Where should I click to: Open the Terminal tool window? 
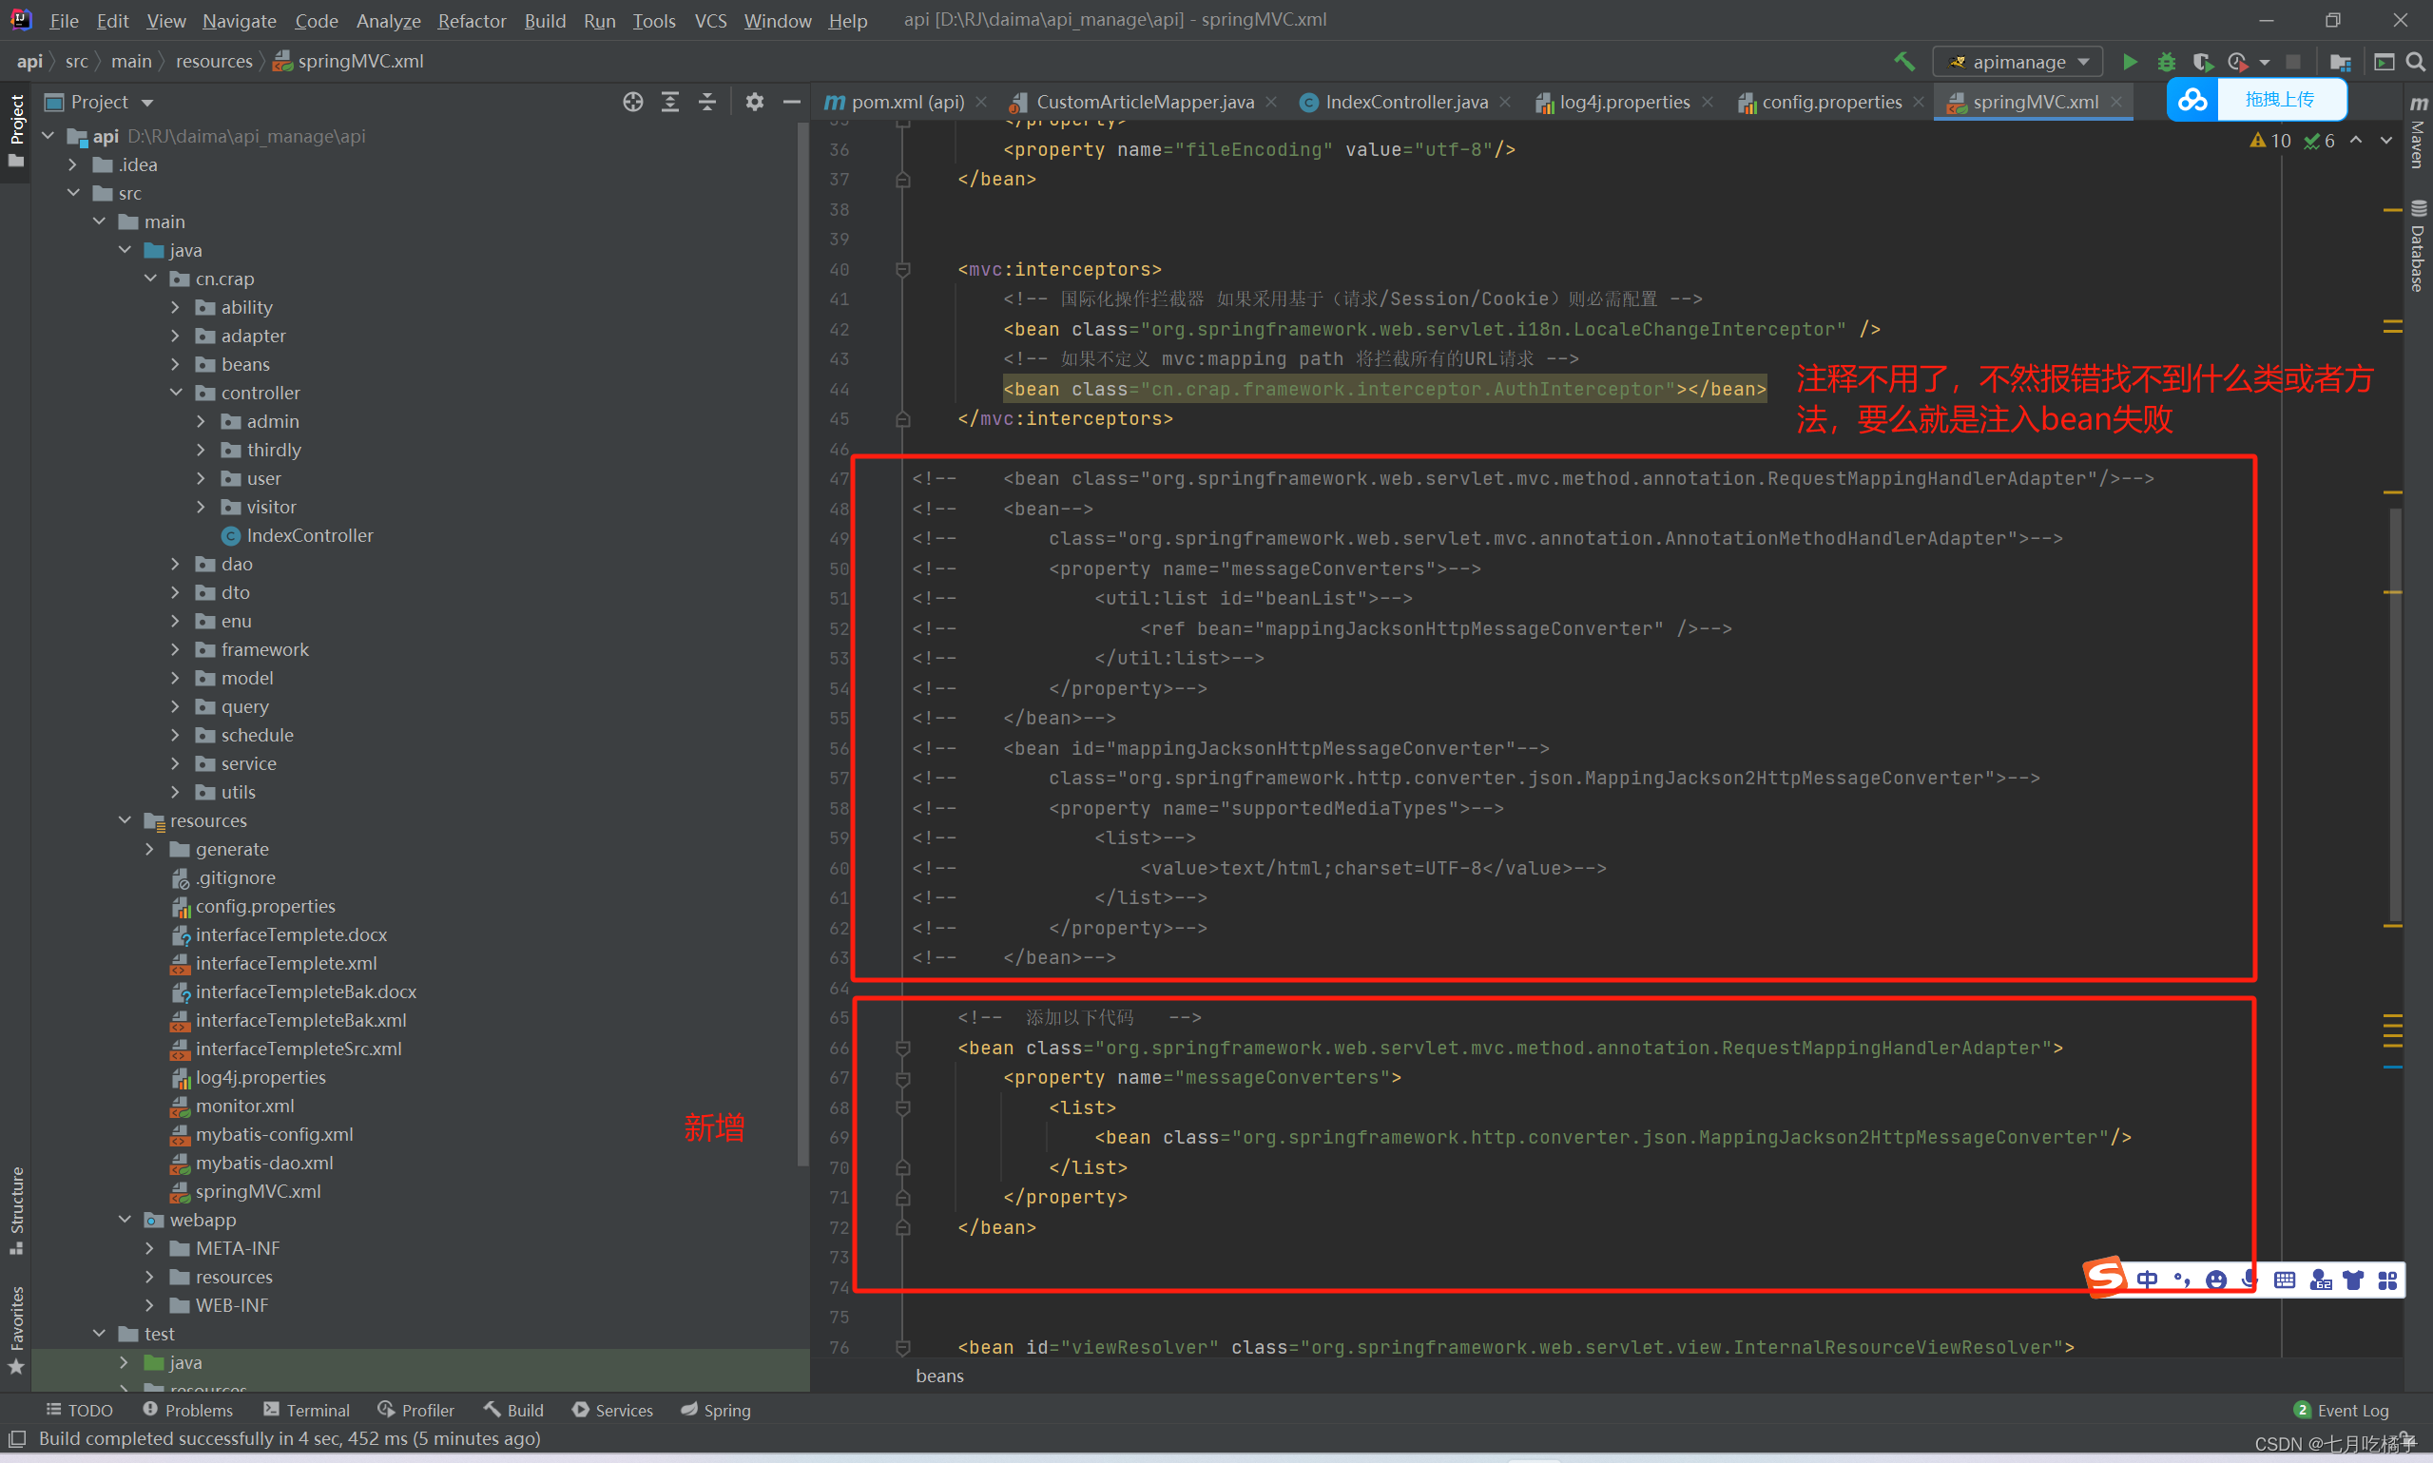pos(306,1410)
